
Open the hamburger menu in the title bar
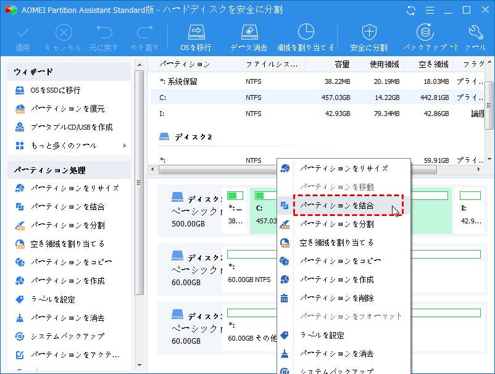pyautogui.click(x=430, y=10)
